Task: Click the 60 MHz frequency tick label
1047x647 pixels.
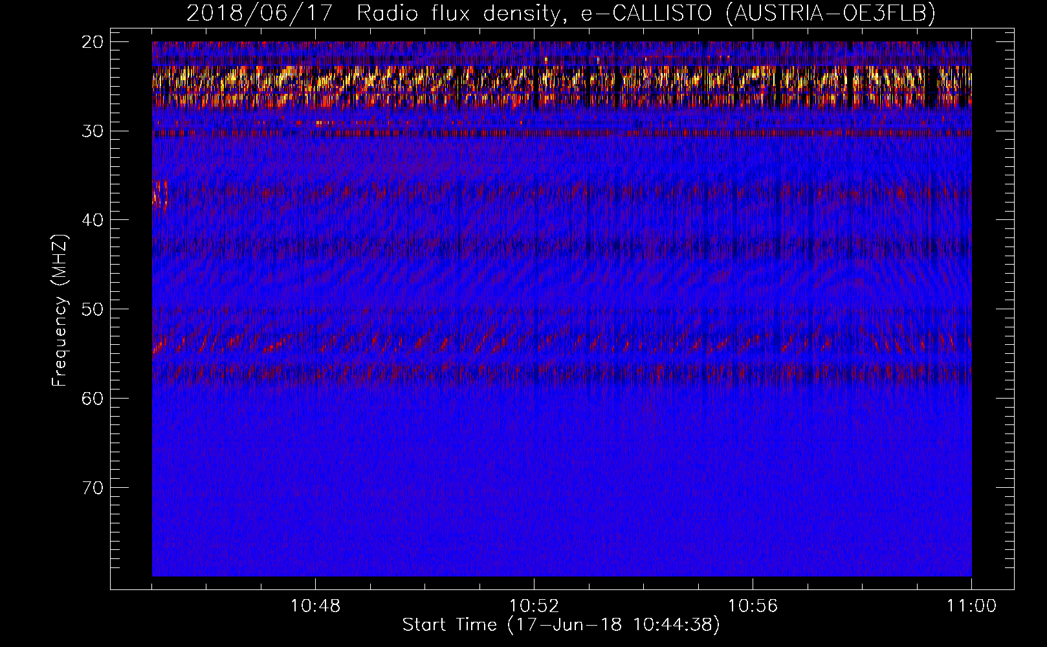Action: (x=93, y=398)
